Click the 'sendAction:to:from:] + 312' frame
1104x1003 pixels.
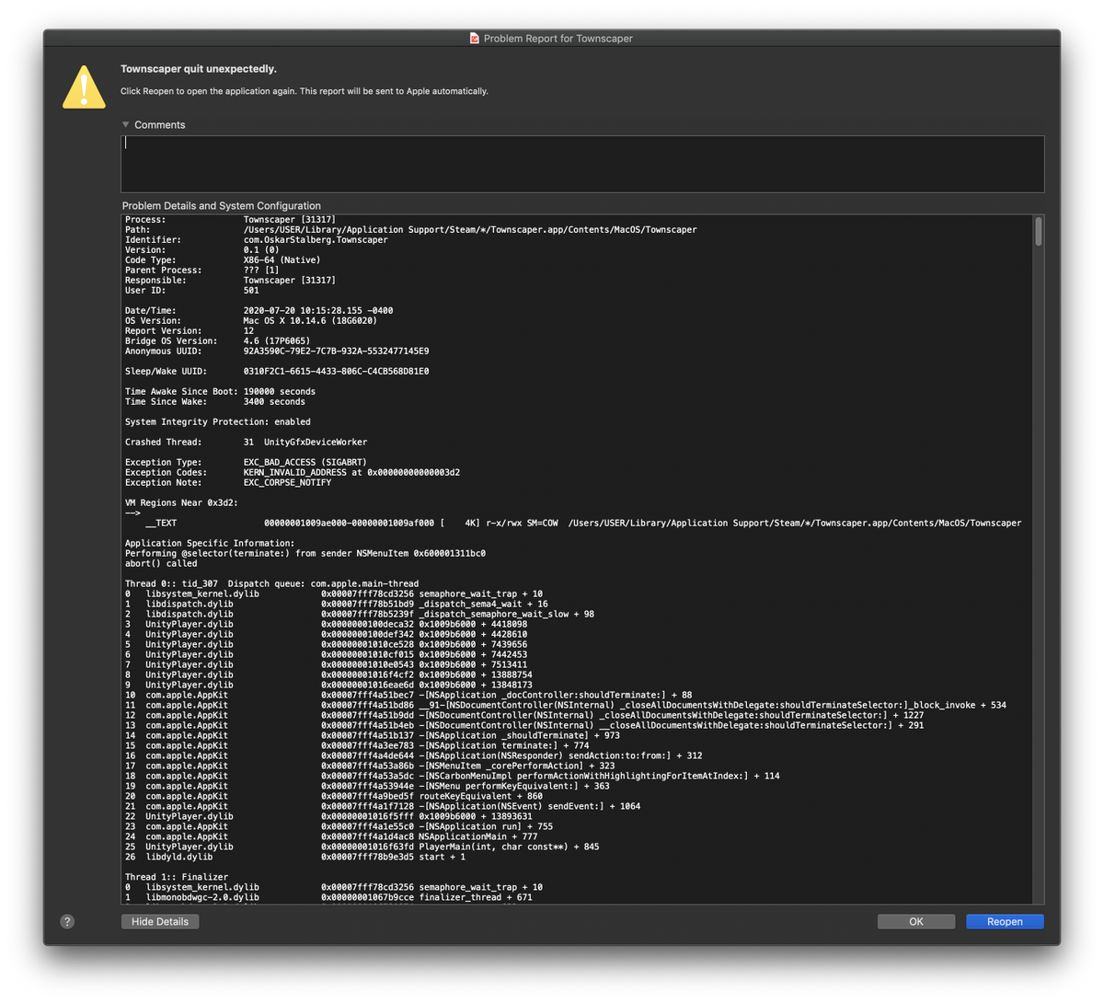point(414,756)
